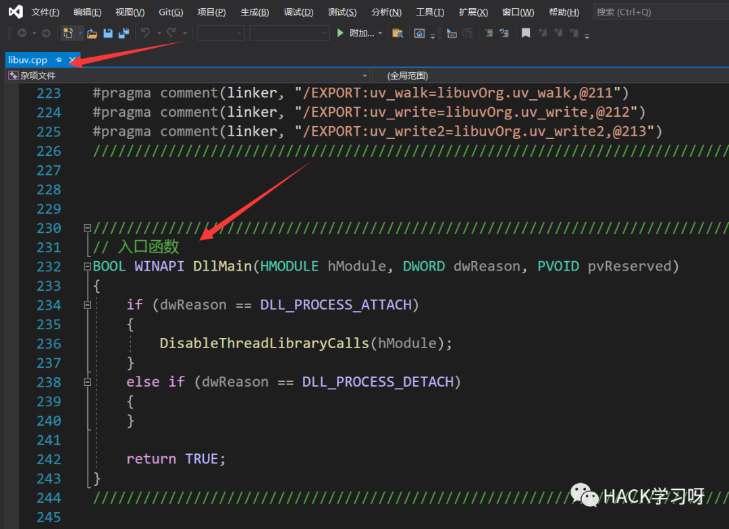
Task: Open the Git(G) menu
Action: (171, 12)
